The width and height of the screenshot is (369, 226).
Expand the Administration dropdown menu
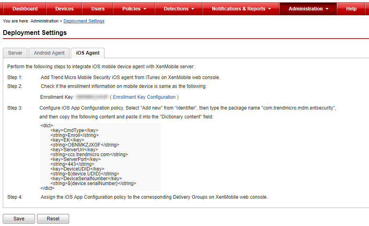(308, 9)
